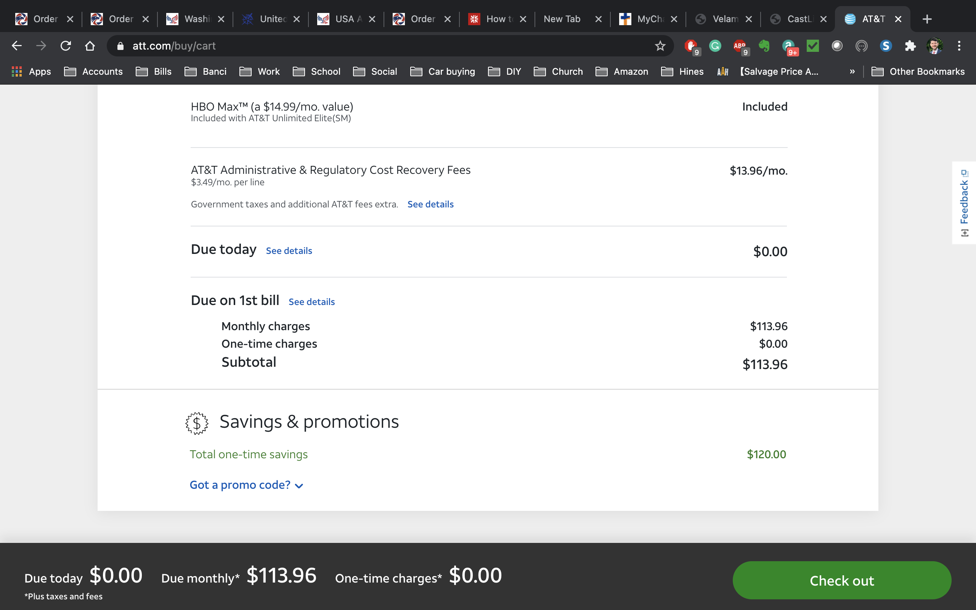Open the browser home page
The image size is (976, 610).
[90, 46]
